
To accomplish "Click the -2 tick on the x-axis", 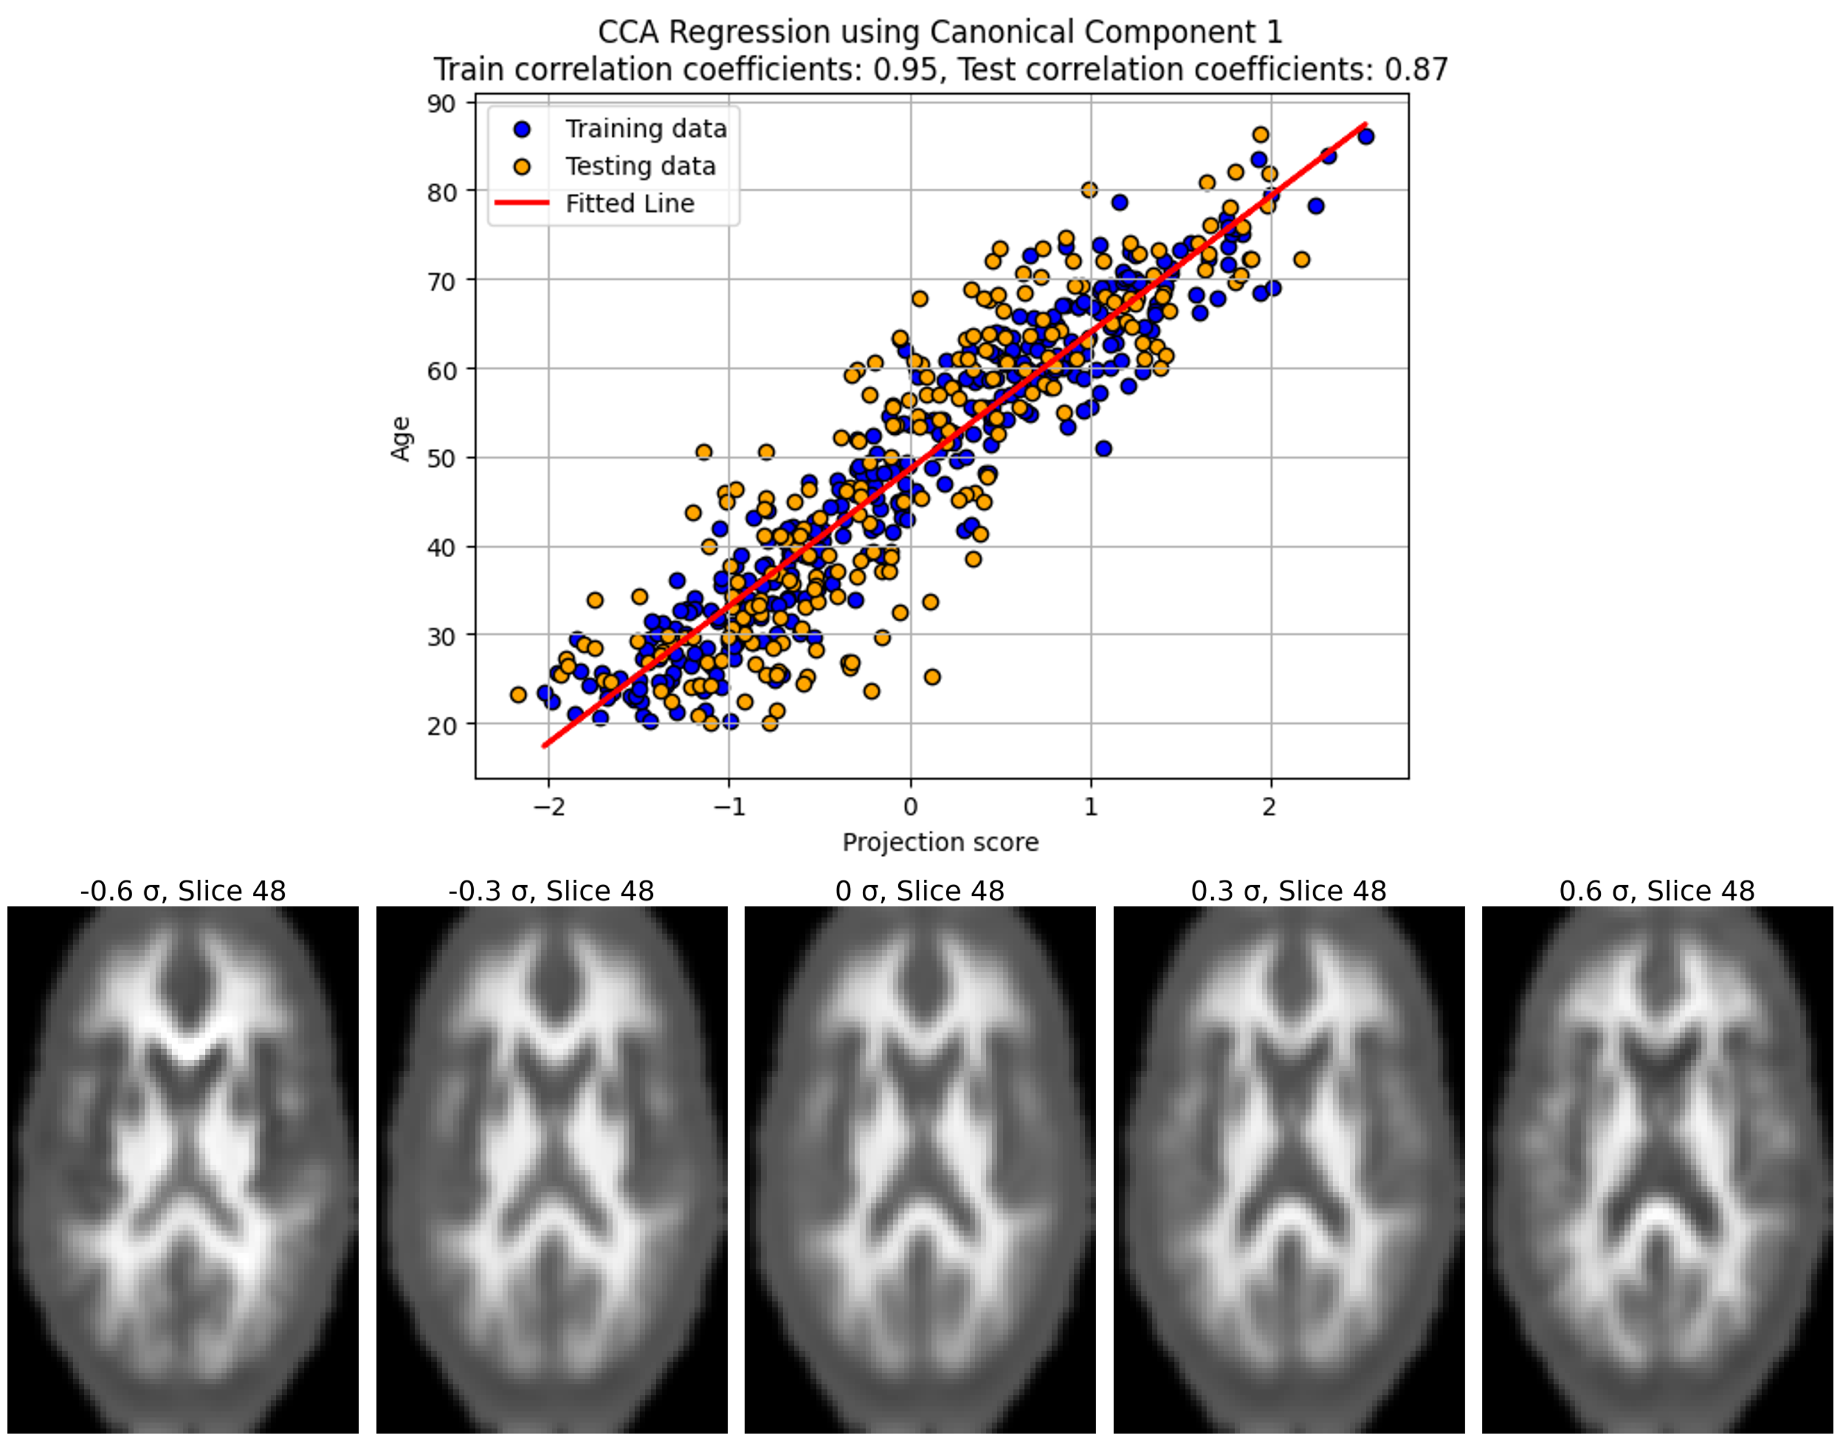I will tap(548, 807).
